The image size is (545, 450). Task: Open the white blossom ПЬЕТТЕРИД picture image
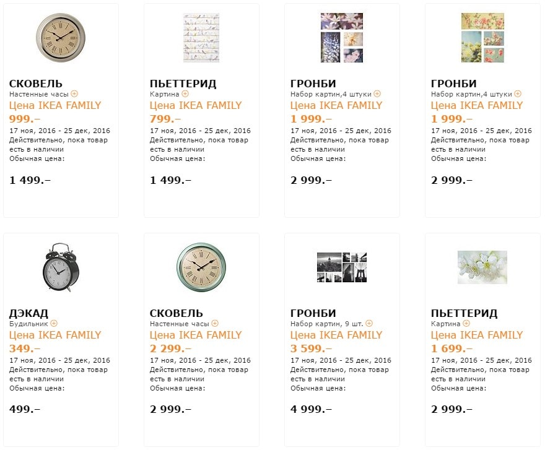482,267
